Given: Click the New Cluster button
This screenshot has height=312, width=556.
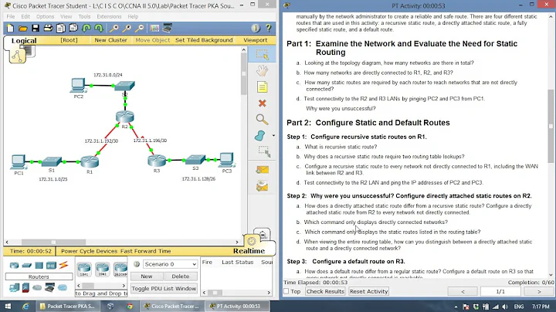Looking at the screenshot, I should point(110,40).
